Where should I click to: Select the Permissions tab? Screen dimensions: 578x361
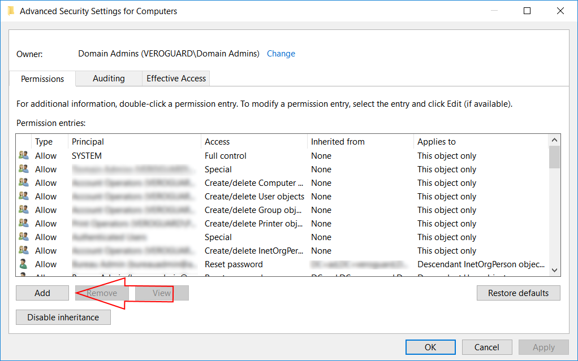coord(42,79)
